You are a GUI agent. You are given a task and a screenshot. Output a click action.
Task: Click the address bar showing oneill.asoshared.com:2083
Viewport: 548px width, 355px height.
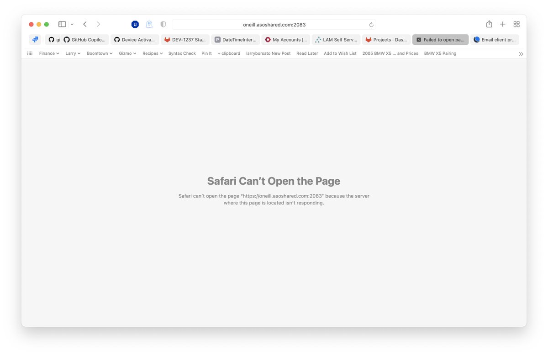tap(274, 25)
